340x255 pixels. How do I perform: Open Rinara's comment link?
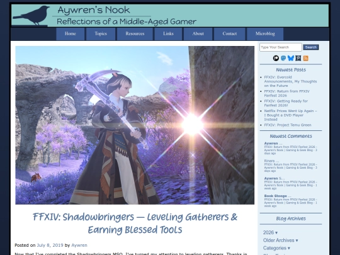290,166
